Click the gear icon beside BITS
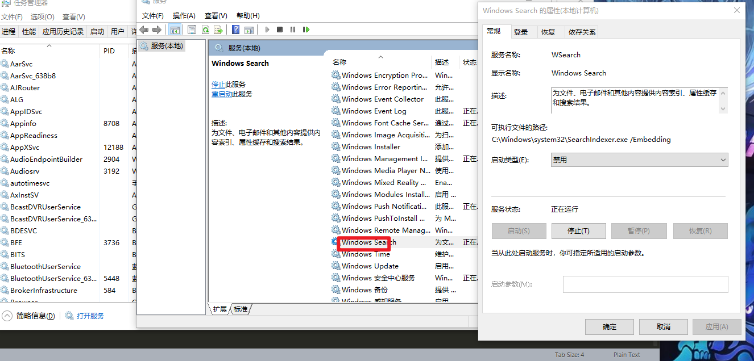This screenshot has width=754, height=361. [5, 255]
